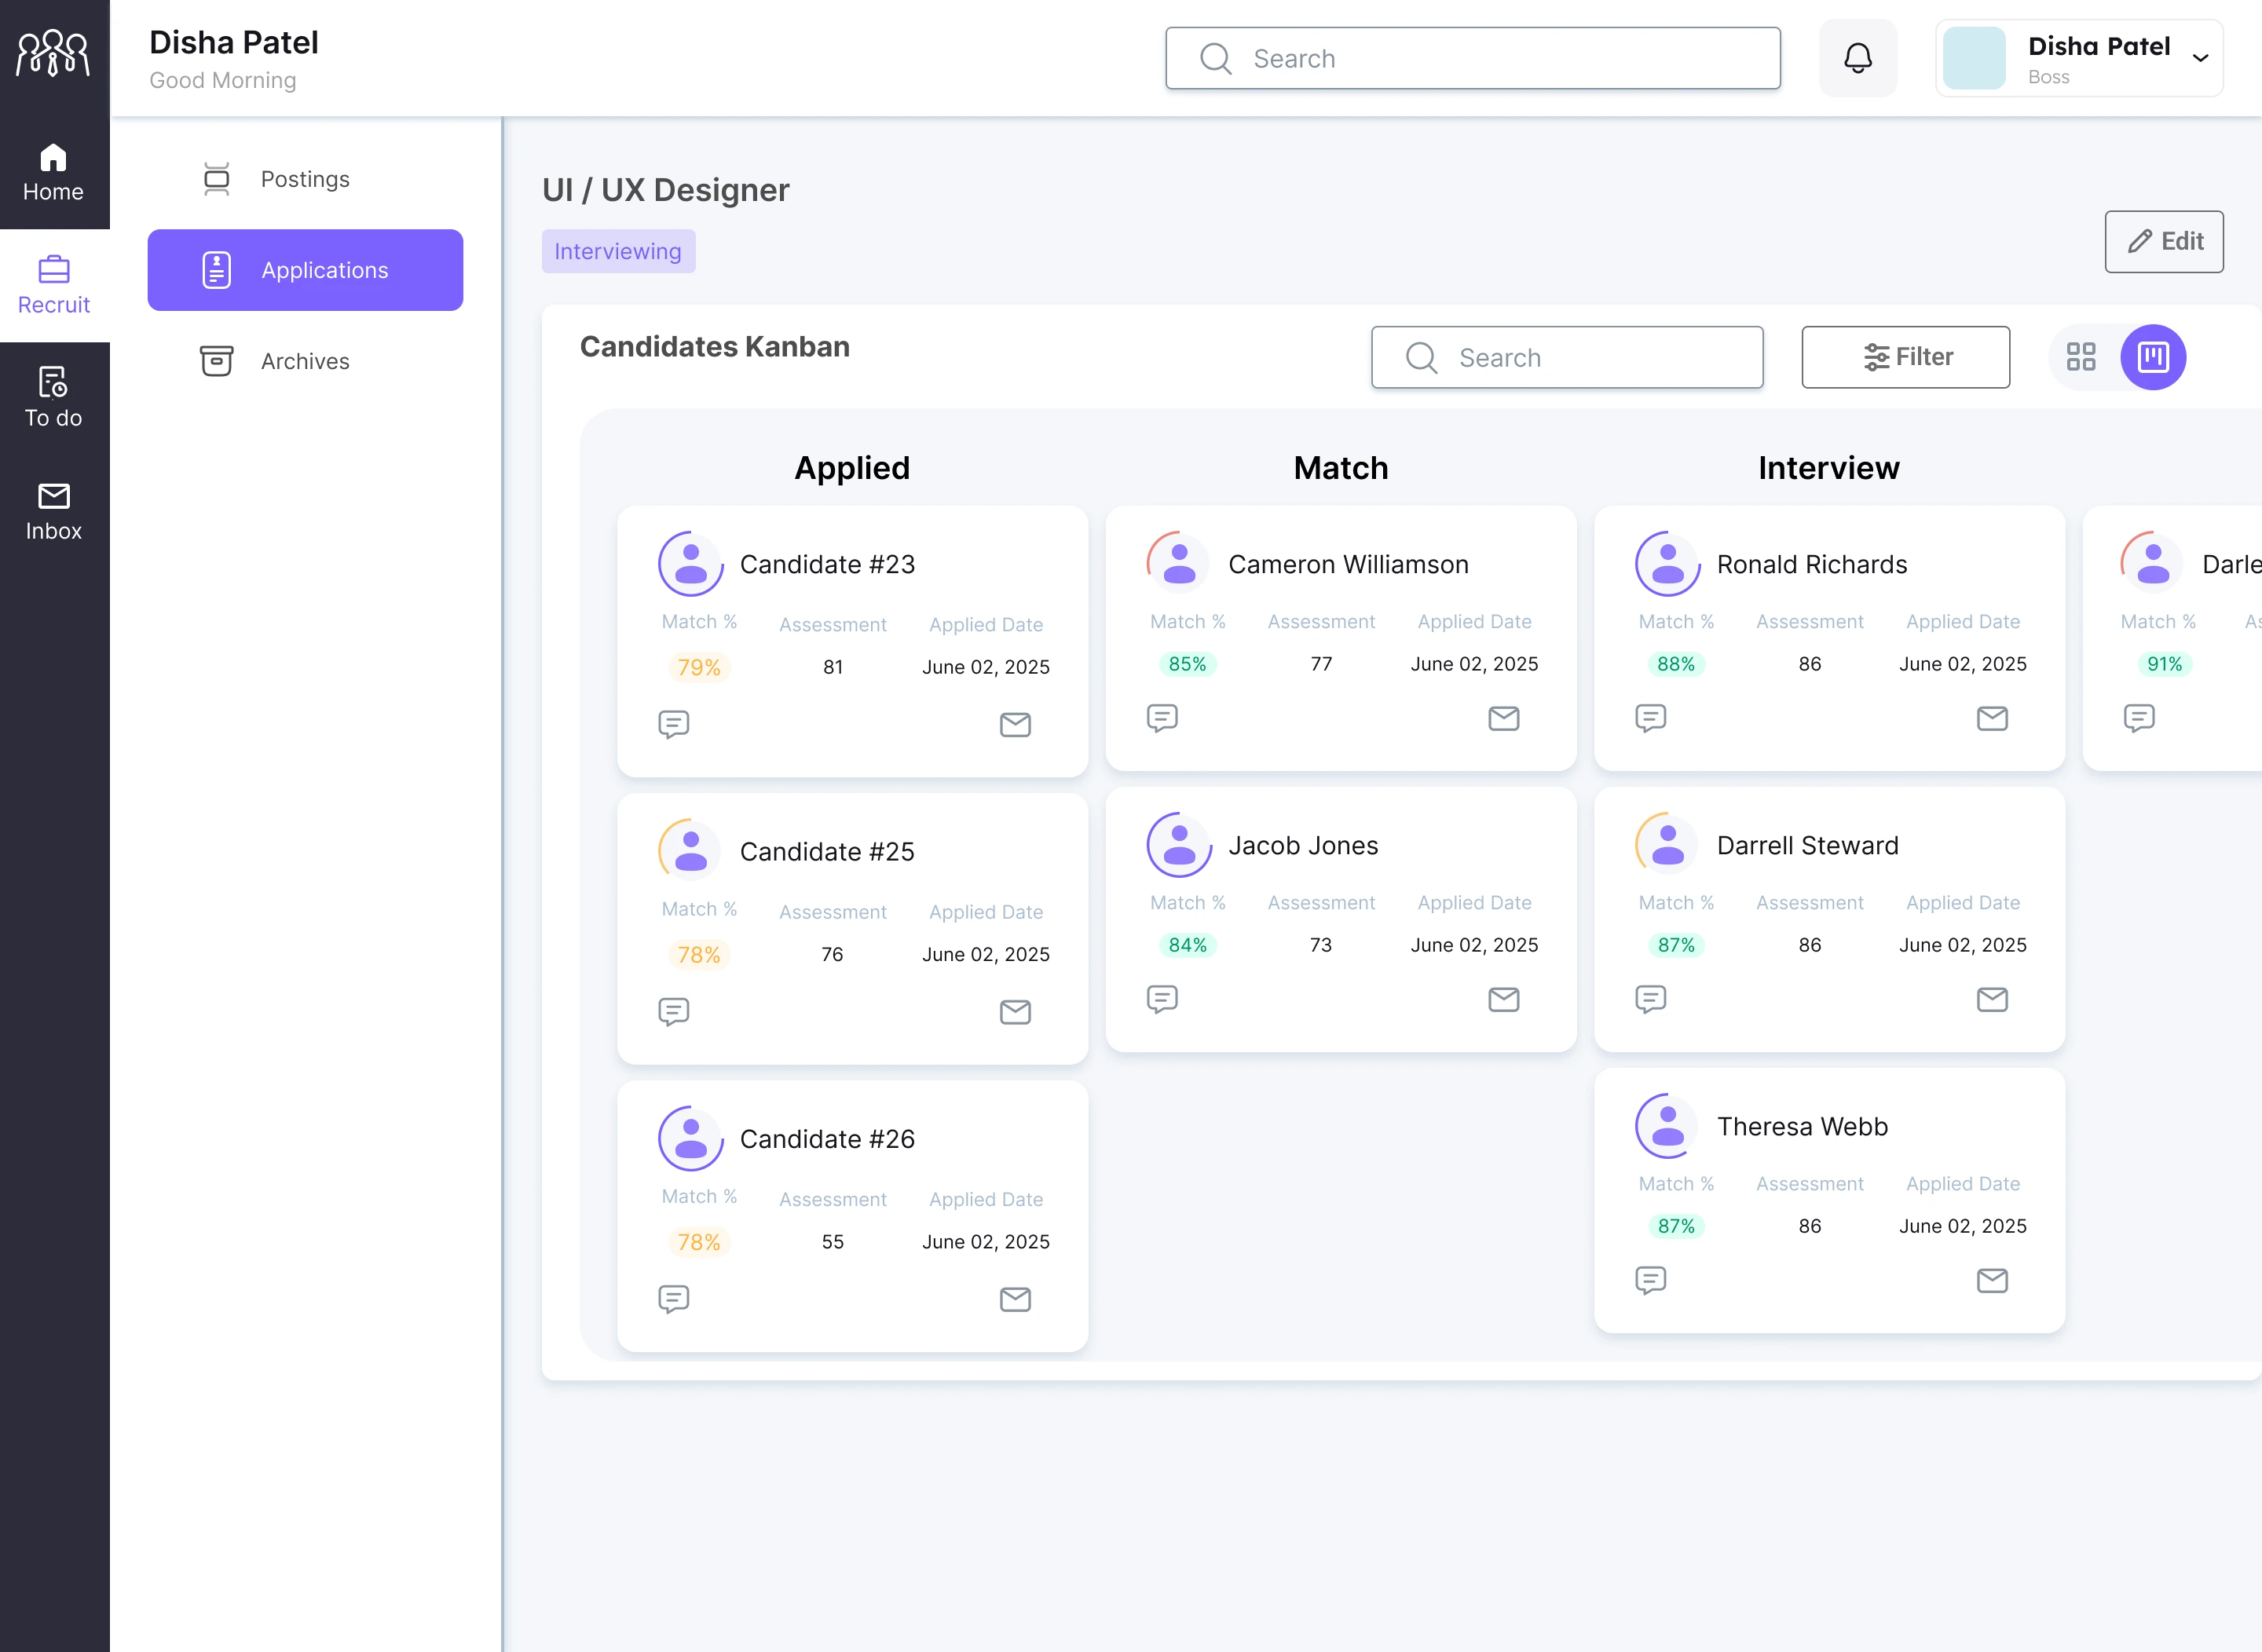The width and height of the screenshot is (2262, 1652).
Task: Click the Candidates Kanban search field
Action: pos(1567,357)
